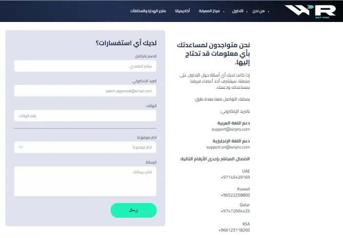Focus the phone number input field
Viewport: 343px width, 238px height.
click(x=85, y=116)
